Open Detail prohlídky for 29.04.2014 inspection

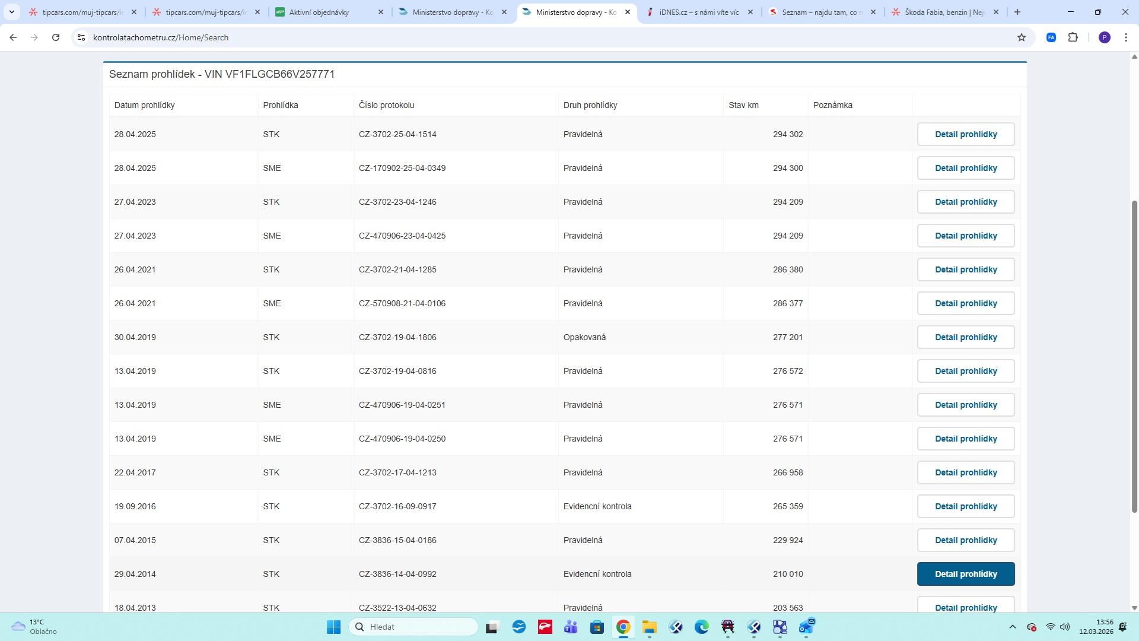965,574
